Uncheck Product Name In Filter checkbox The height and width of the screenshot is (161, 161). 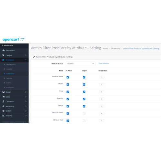68,77
